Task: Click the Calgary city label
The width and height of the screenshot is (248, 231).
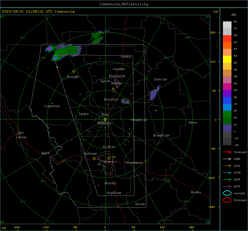Action: 107,162
